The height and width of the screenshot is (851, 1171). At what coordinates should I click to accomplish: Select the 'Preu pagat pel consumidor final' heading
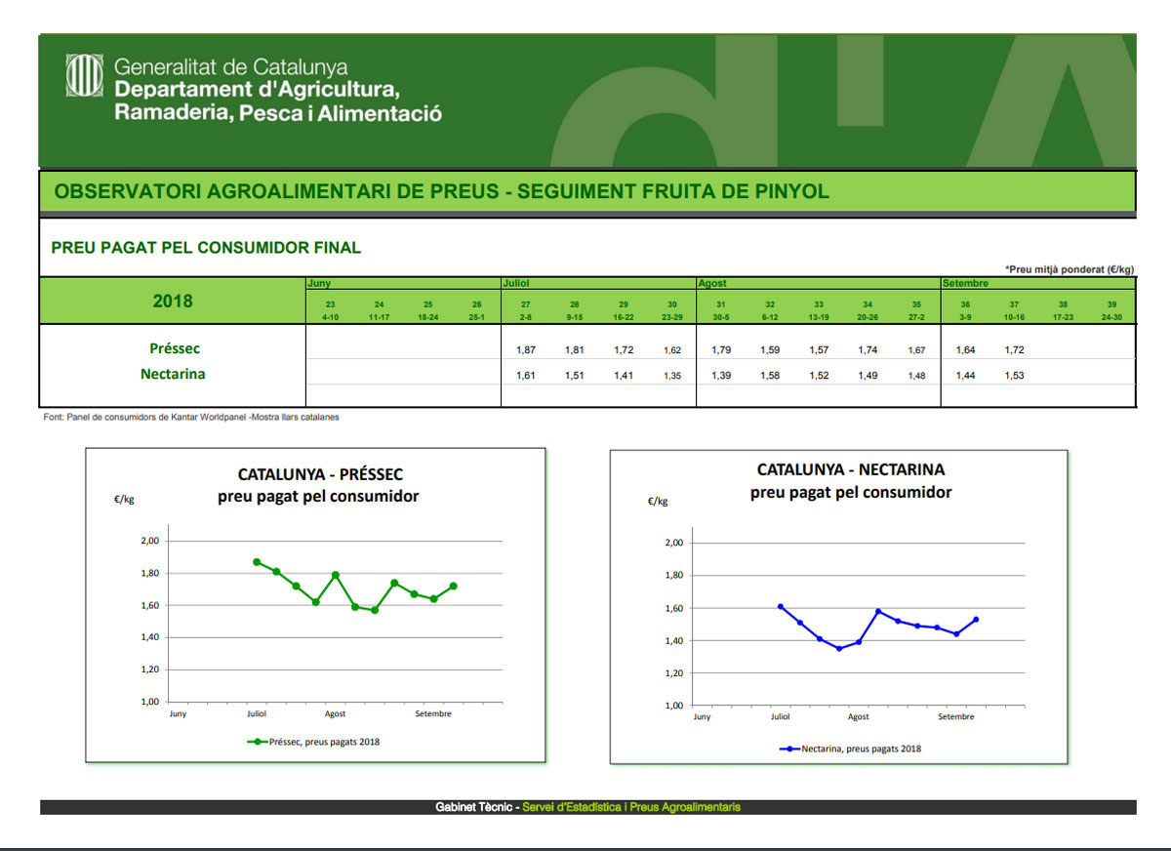[x=206, y=248]
